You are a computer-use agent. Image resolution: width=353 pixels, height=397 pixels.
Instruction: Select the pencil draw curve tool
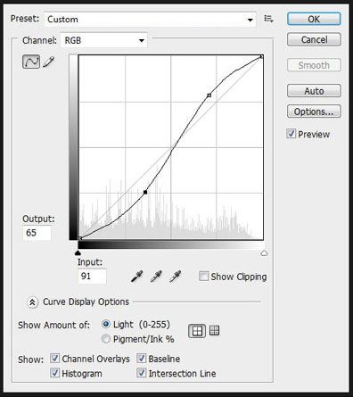(49, 62)
